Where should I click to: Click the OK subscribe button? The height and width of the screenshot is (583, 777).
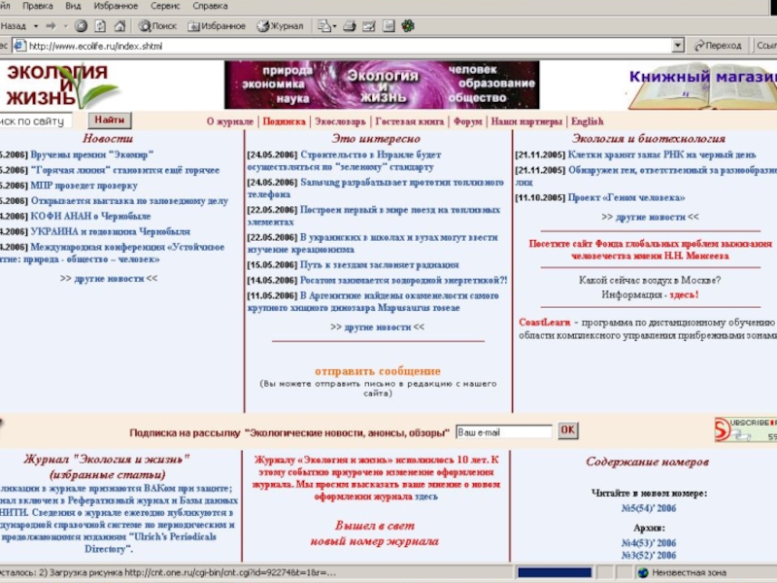click(x=567, y=429)
